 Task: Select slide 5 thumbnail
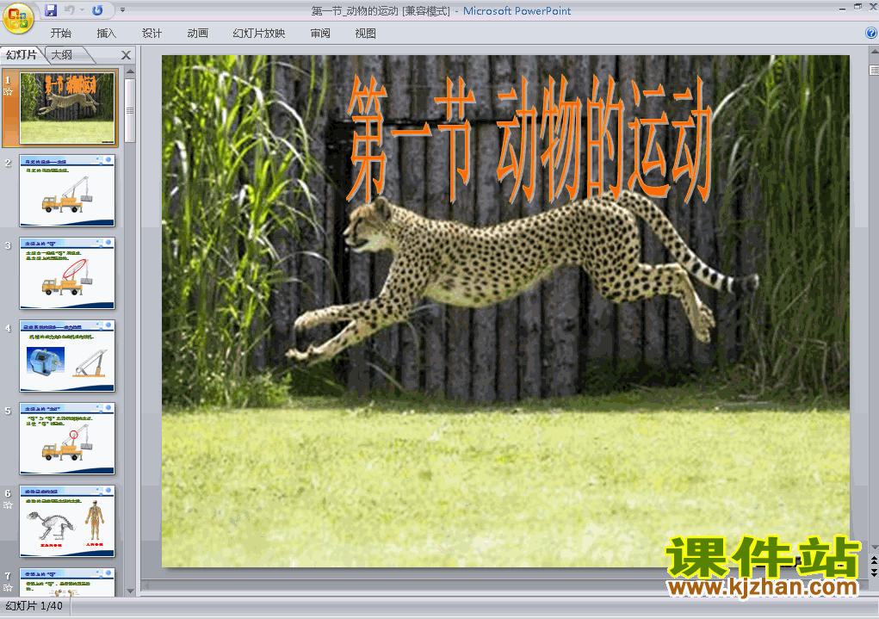(x=67, y=438)
